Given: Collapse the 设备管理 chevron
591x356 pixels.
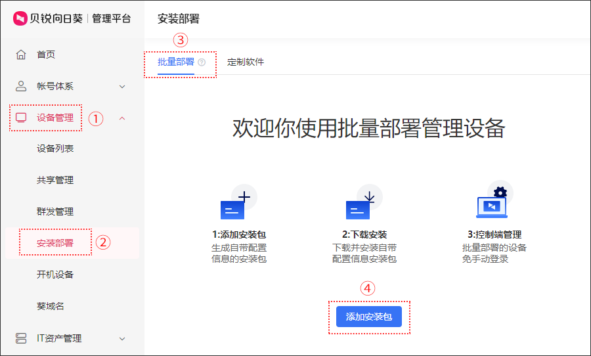Looking at the screenshot, I should pos(122,118).
